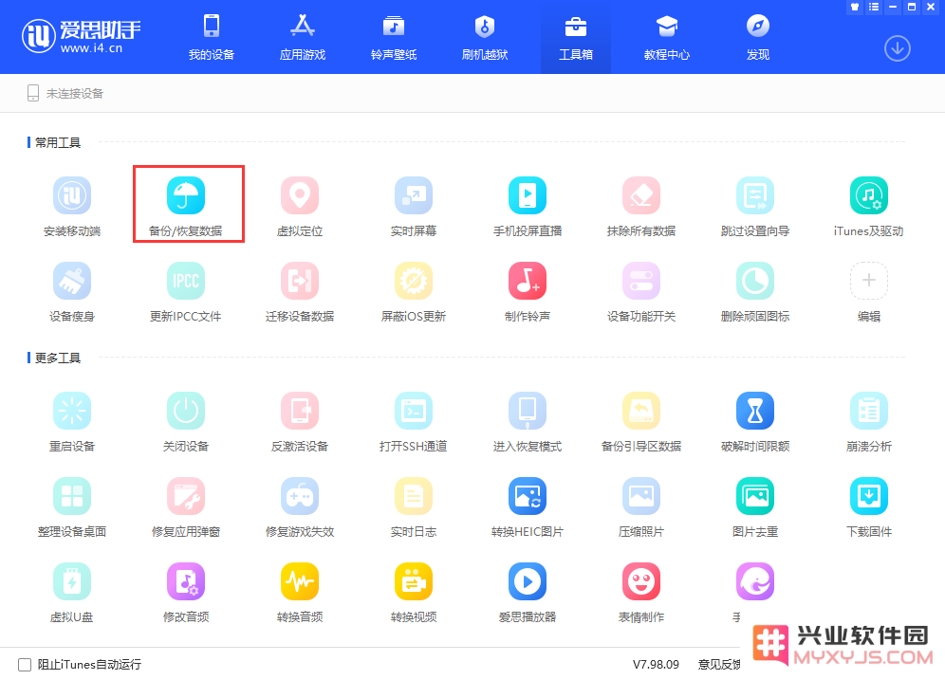Click the 未连接设备 status label

coord(75,93)
